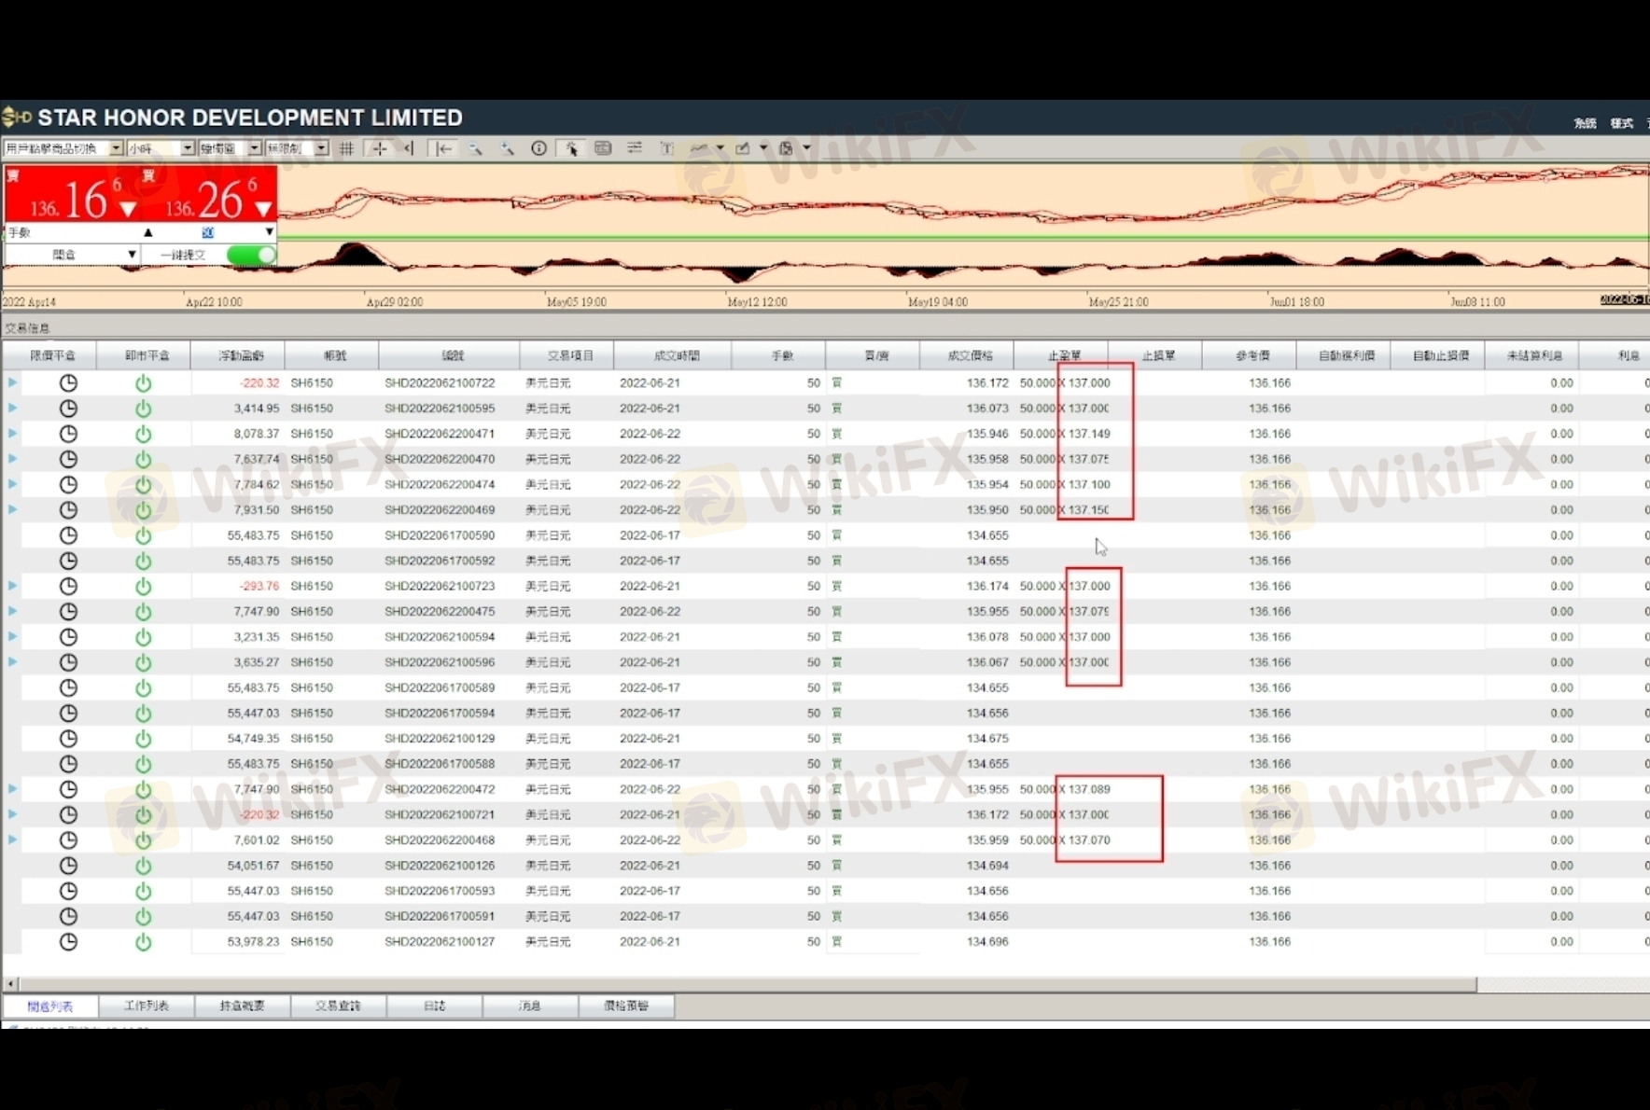Select the crosshair cursor tool
Screen dimensions: 1650x1110
[380, 148]
